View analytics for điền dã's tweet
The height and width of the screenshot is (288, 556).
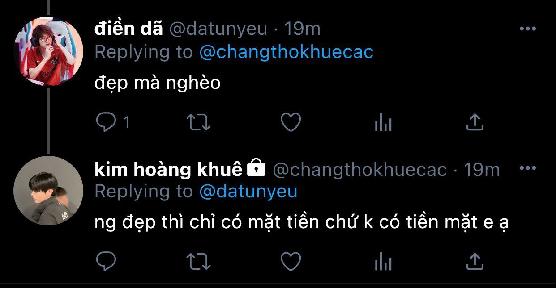click(383, 122)
